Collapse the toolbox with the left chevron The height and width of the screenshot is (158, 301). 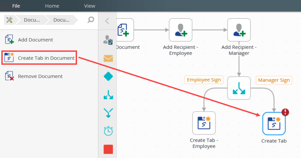(107, 21)
